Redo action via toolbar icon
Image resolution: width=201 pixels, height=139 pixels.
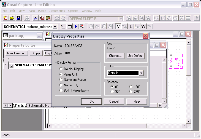(63, 18)
